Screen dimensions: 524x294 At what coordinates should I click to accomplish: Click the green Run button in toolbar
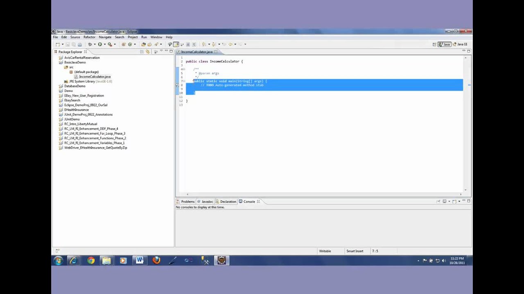pos(99,45)
